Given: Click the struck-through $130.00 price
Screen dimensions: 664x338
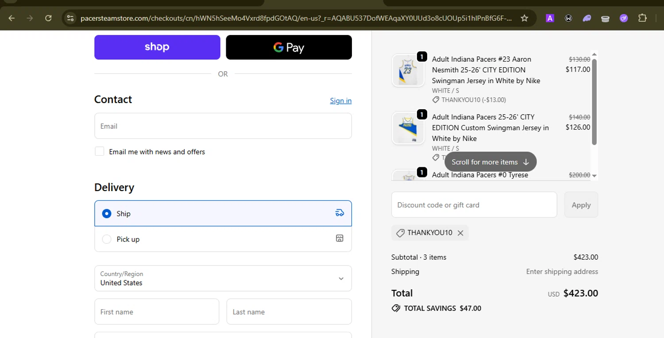Looking at the screenshot, I should pos(579,59).
